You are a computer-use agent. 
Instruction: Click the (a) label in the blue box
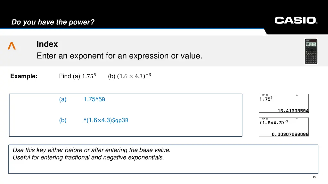pos(62,99)
